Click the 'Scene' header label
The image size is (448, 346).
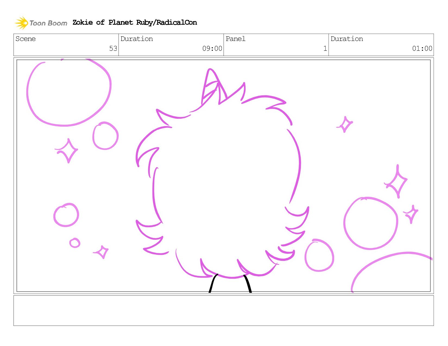[x=26, y=39]
